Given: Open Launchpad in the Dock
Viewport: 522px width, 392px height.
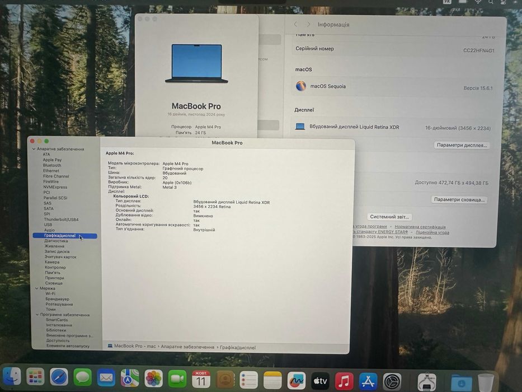Looking at the screenshot, I should [x=35, y=377].
